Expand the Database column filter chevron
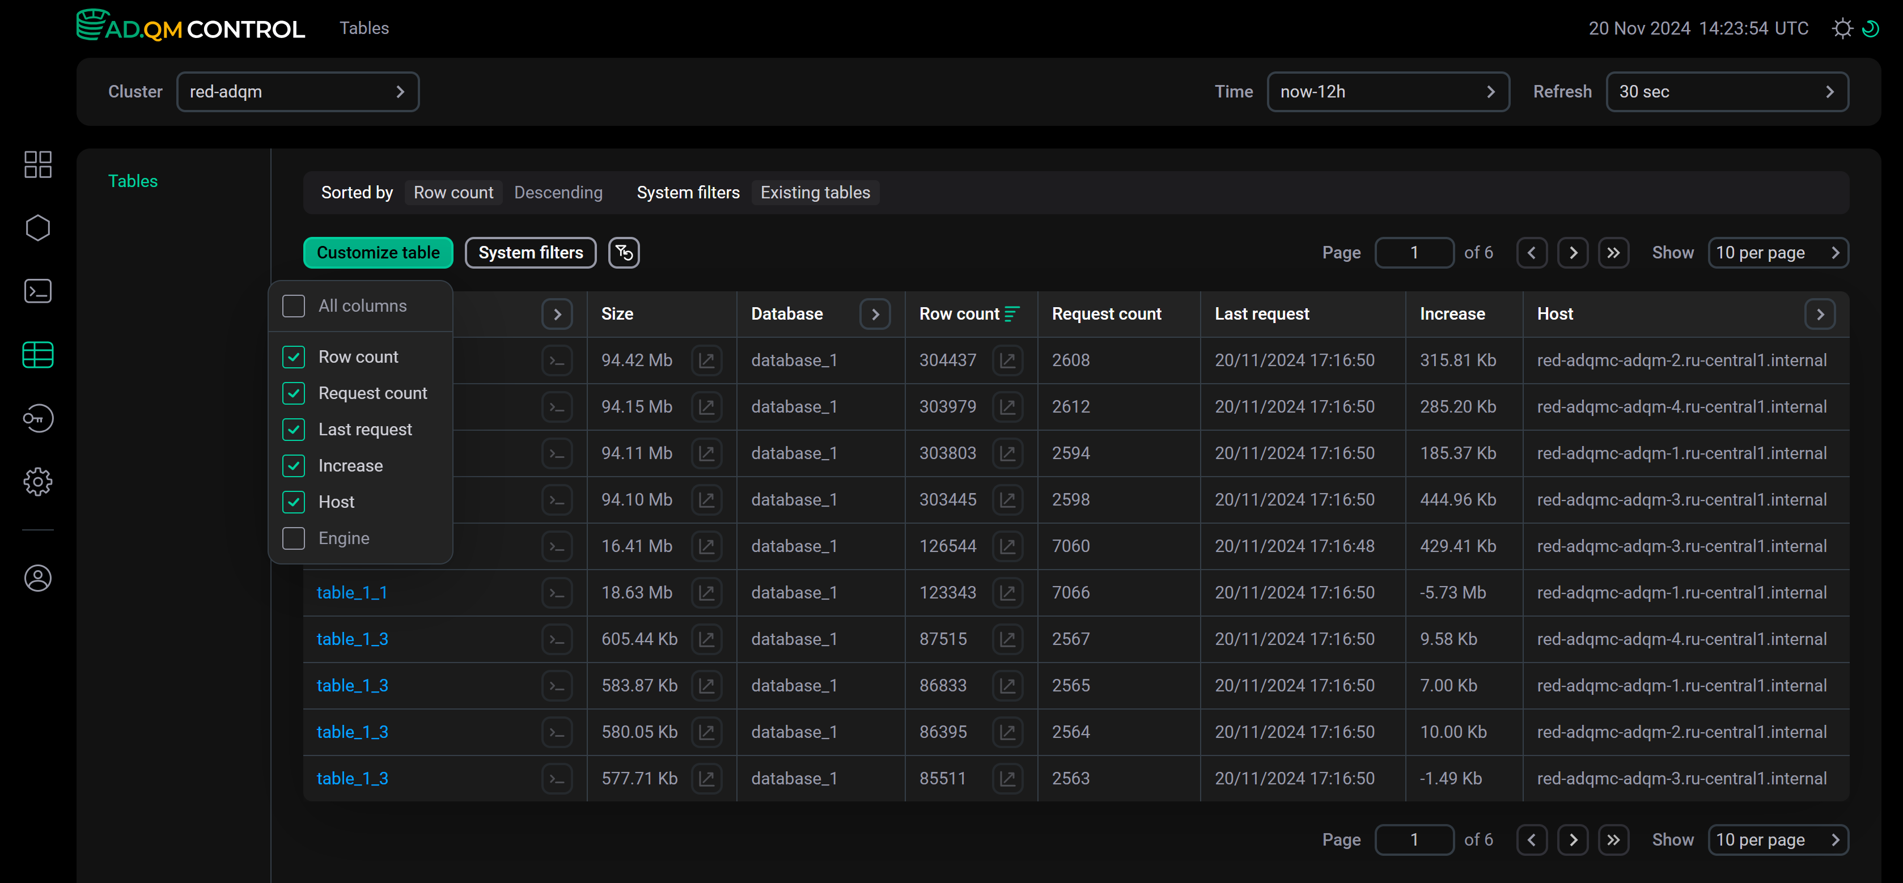Viewport: 1903px width, 883px height. point(875,314)
